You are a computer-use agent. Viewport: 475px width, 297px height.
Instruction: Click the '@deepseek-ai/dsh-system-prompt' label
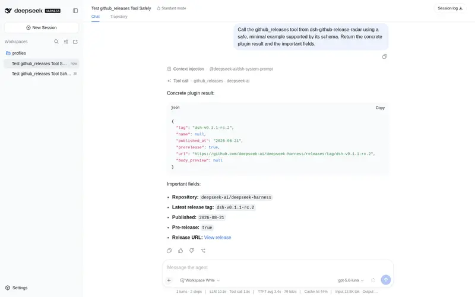point(241,69)
